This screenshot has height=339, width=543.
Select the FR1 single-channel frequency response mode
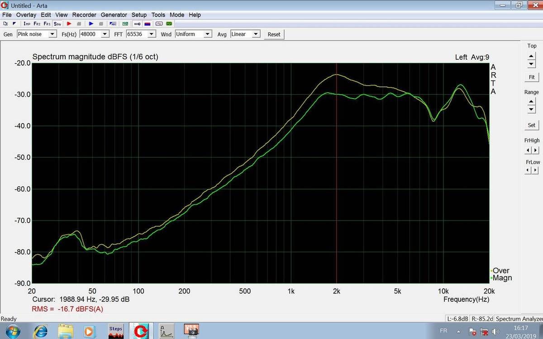tap(47, 24)
